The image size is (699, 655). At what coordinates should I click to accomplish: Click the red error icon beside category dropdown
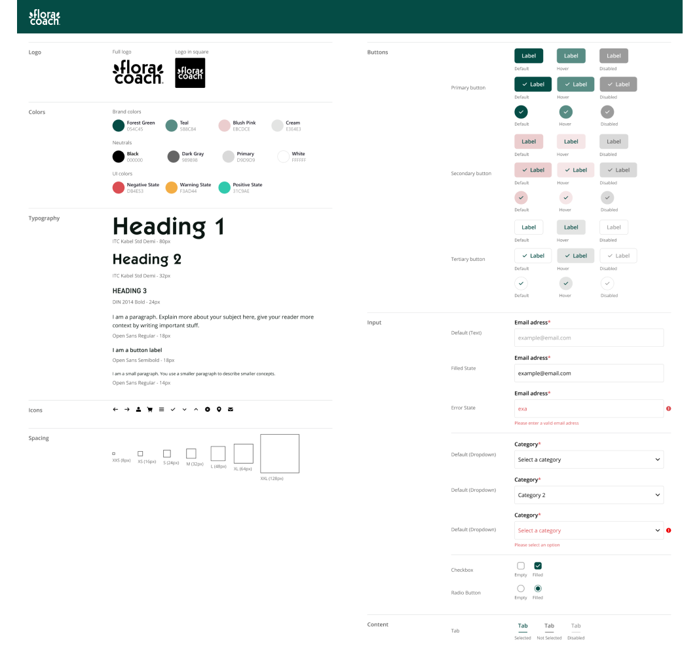click(x=669, y=530)
